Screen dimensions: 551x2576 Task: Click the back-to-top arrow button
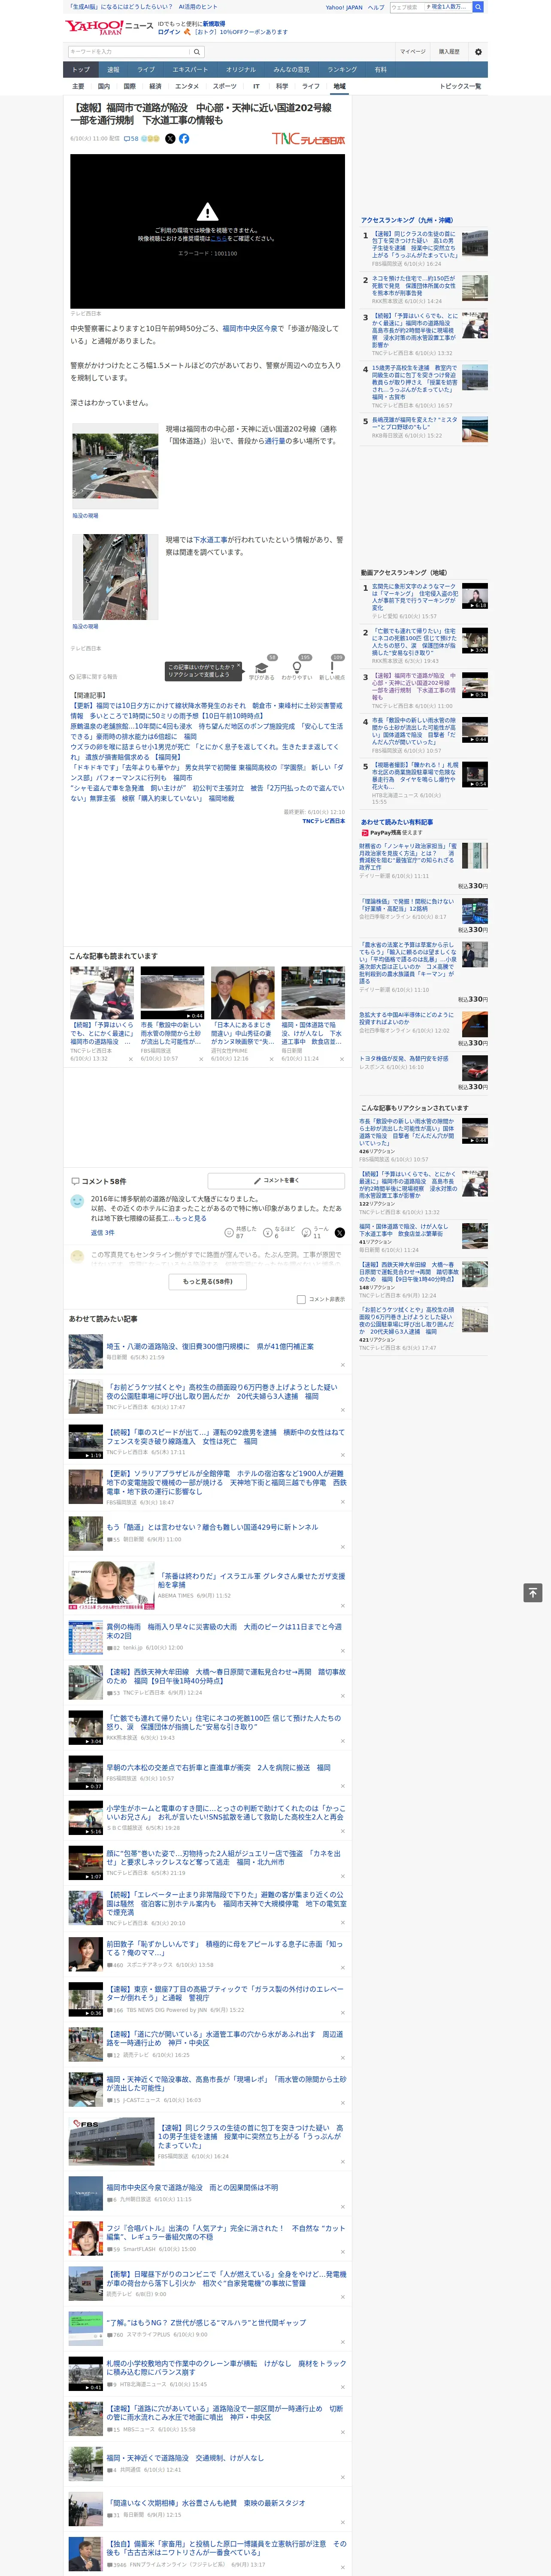[x=533, y=1593]
